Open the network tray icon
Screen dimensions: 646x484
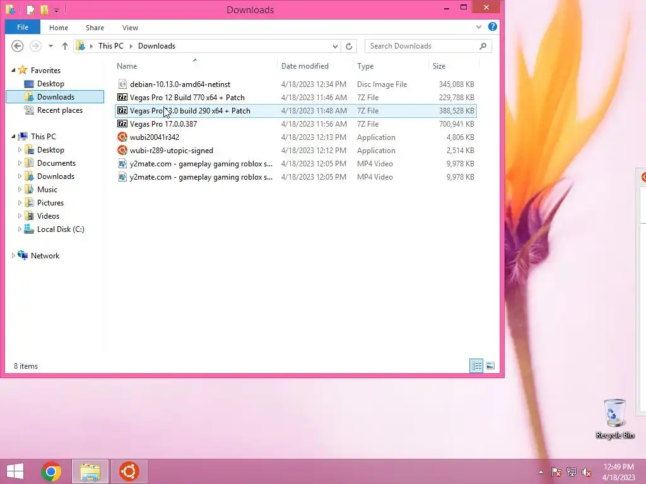[572, 472]
